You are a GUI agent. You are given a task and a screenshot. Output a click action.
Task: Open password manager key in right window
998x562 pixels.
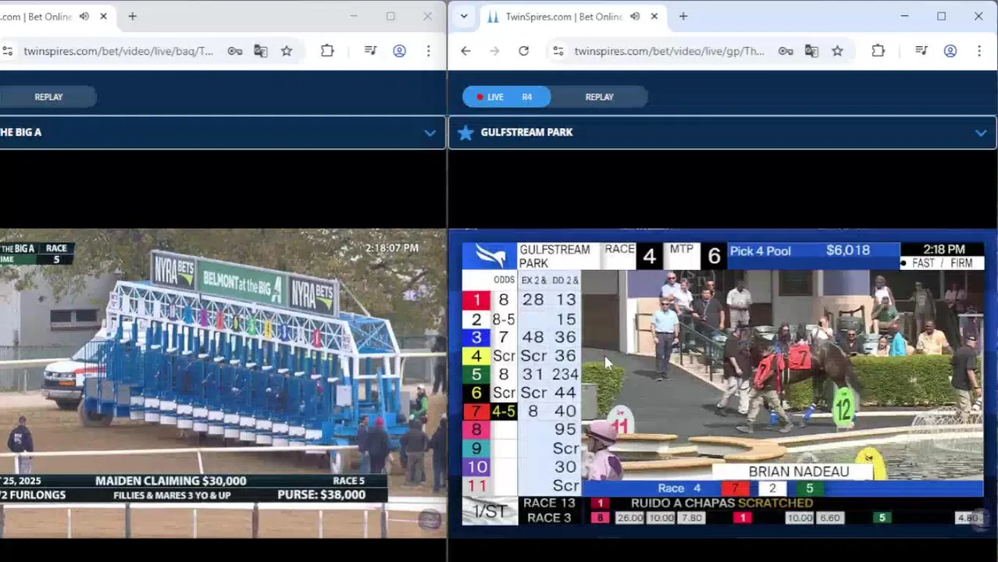786,51
